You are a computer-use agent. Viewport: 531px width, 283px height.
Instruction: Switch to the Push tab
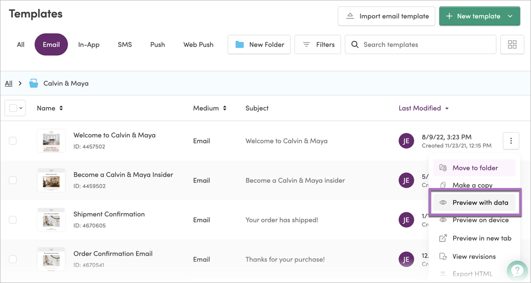(x=157, y=45)
